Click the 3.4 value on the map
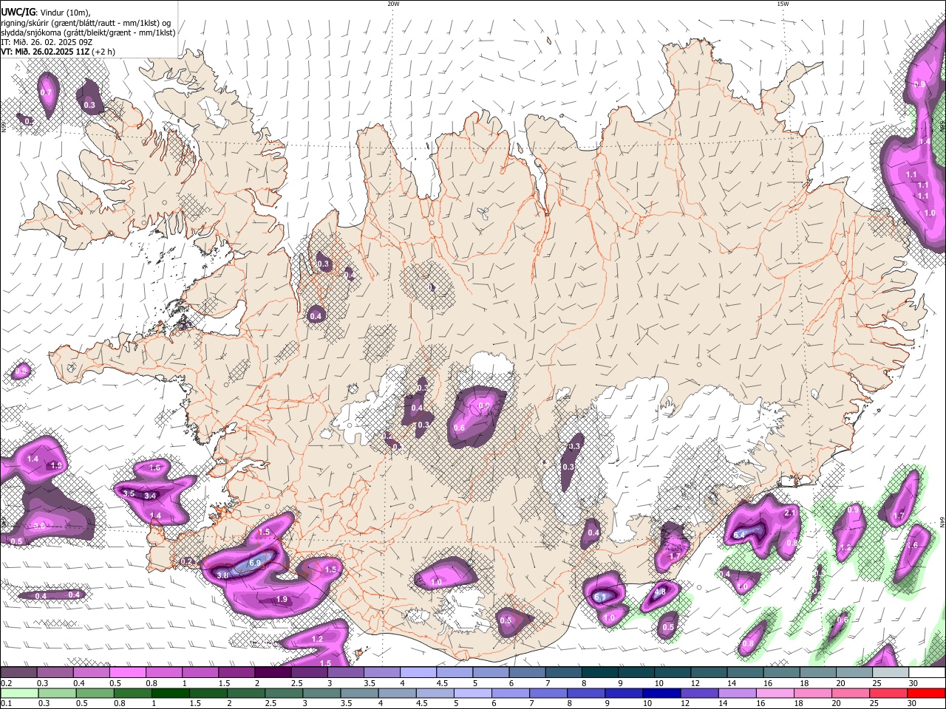The width and height of the screenshot is (946, 709). [150, 496]
